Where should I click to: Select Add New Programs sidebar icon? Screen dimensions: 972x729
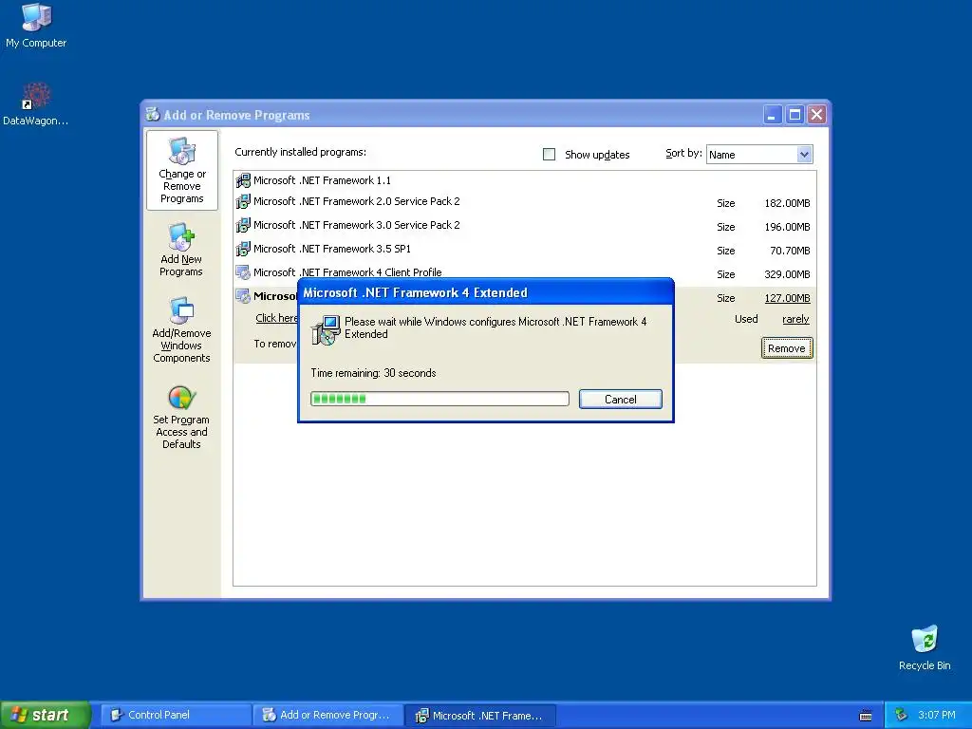point(181,250)
